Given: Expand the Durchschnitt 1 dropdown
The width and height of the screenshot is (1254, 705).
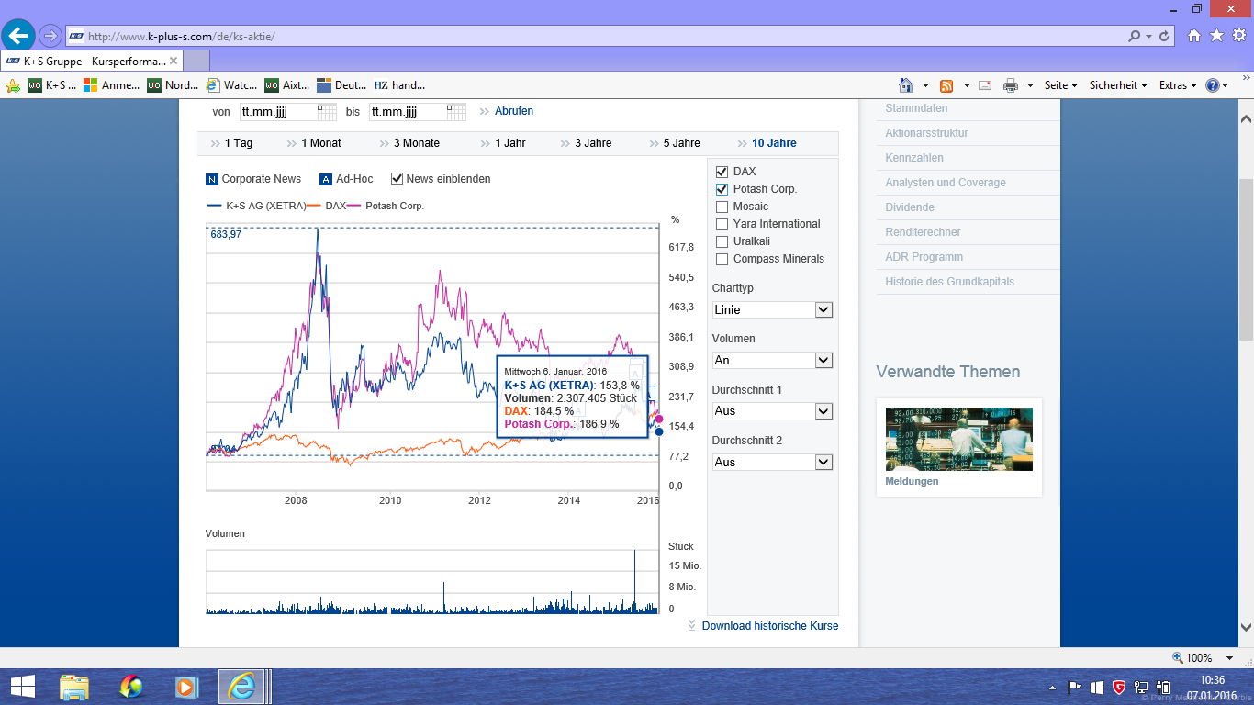Looking at the screenshot, I should click(x=823, y=411).
